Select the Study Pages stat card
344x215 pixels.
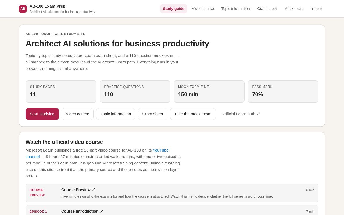coord(61,92)
